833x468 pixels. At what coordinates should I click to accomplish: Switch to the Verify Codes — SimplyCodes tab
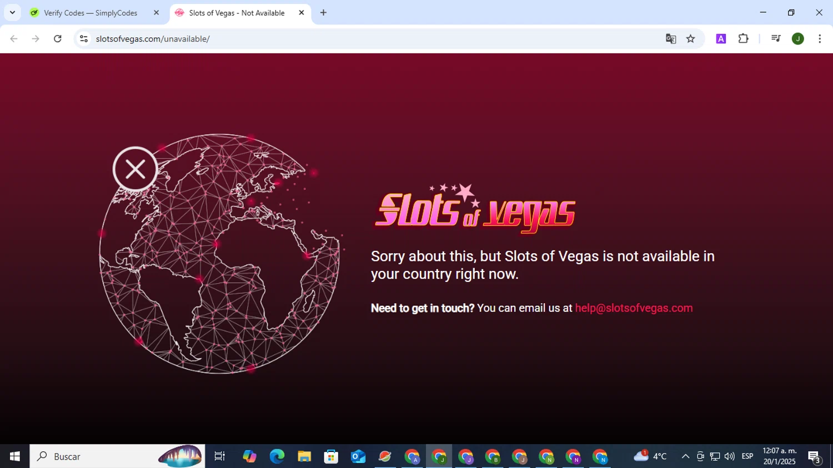coord(94,13)
